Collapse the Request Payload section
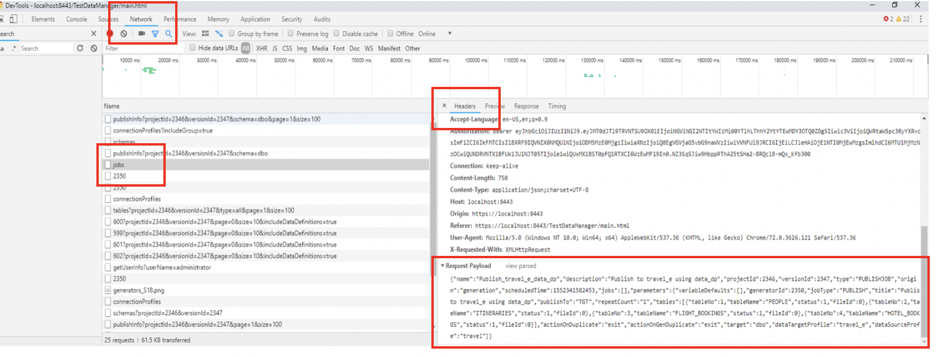Viewport: 938px width, 358px height. tap(443, 266)
